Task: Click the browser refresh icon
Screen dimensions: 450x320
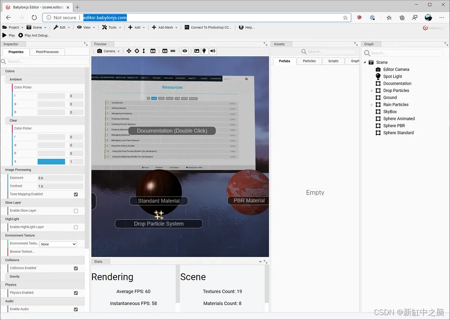Action: 34,18
